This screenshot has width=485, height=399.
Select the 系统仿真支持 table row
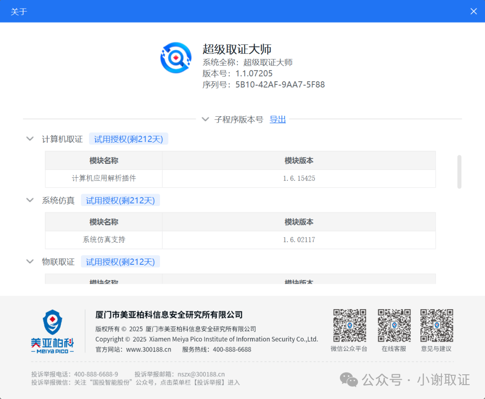(x=240, y=240)
